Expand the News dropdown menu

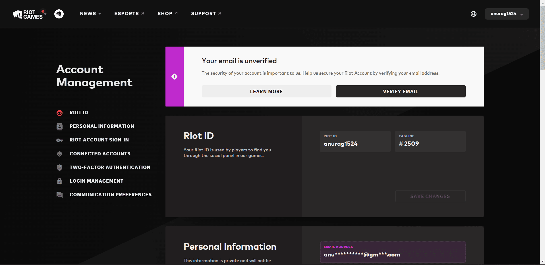[x=90, y=14]
